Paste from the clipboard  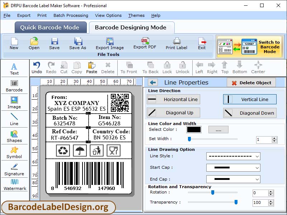coord(91,68)
